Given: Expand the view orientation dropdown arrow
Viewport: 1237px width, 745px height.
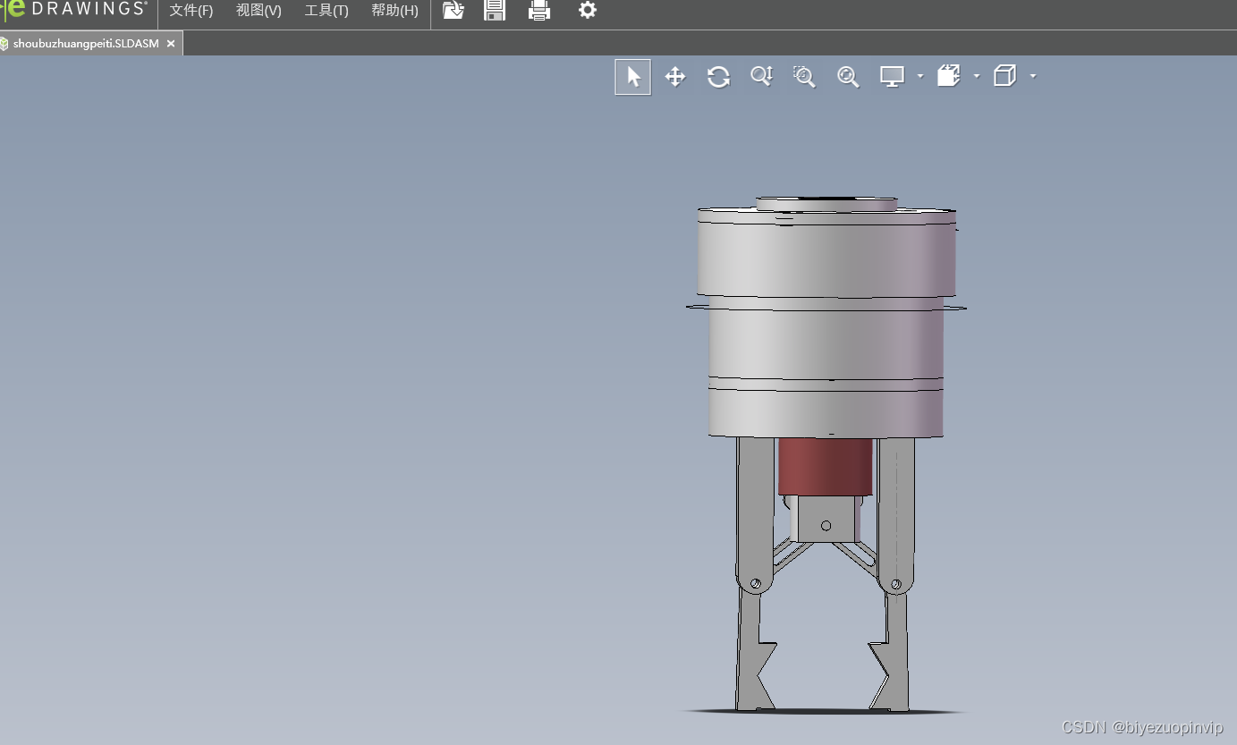Looking at the screenshot, I should (976, 77).
